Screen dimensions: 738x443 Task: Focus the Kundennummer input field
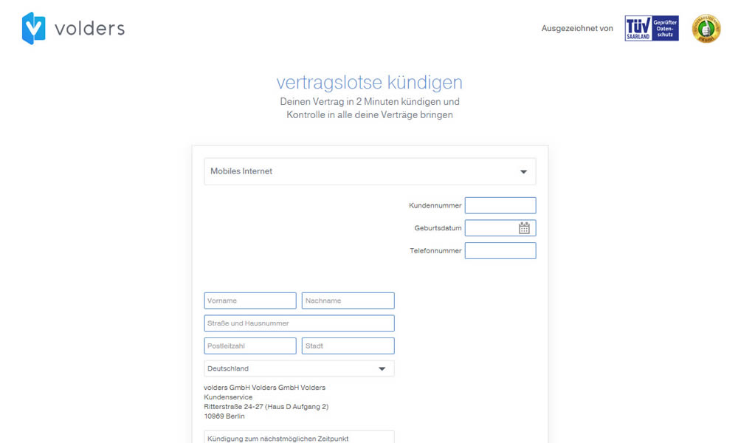point(500,205)
